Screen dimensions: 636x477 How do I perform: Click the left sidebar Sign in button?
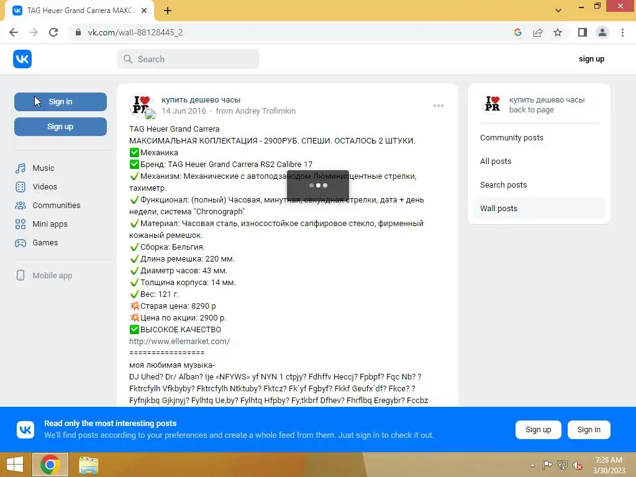pyautogui.click(x=60, y=102)
